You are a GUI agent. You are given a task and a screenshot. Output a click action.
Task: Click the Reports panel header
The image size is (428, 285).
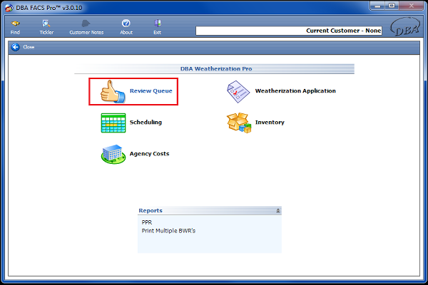(209, 211)
